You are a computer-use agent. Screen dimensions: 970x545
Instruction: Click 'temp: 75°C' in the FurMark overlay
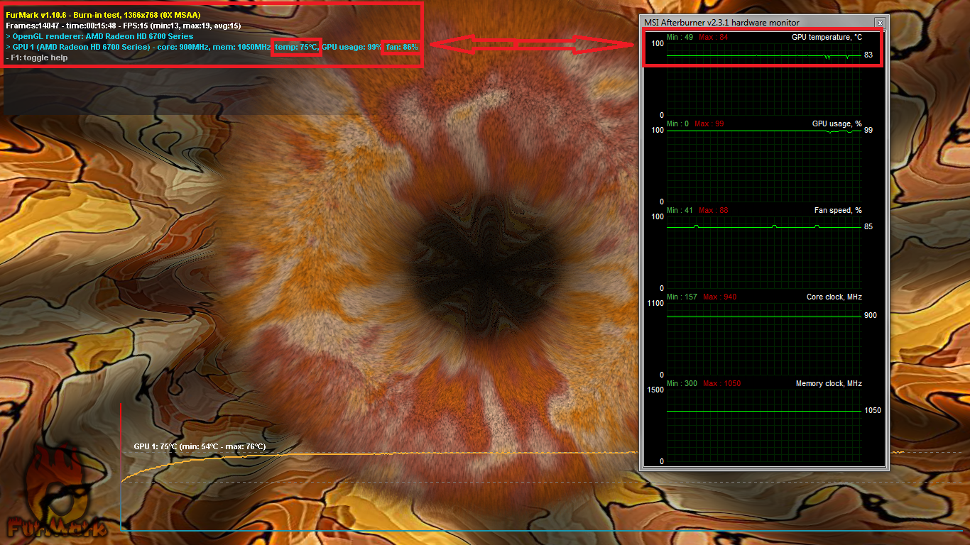297,47
